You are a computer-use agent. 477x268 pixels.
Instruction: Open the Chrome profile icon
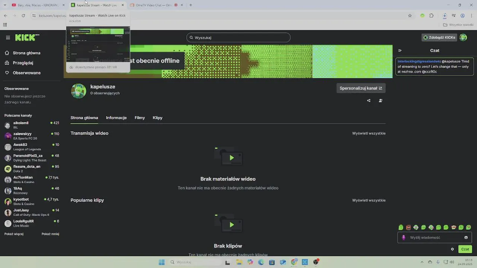(462, 16)
